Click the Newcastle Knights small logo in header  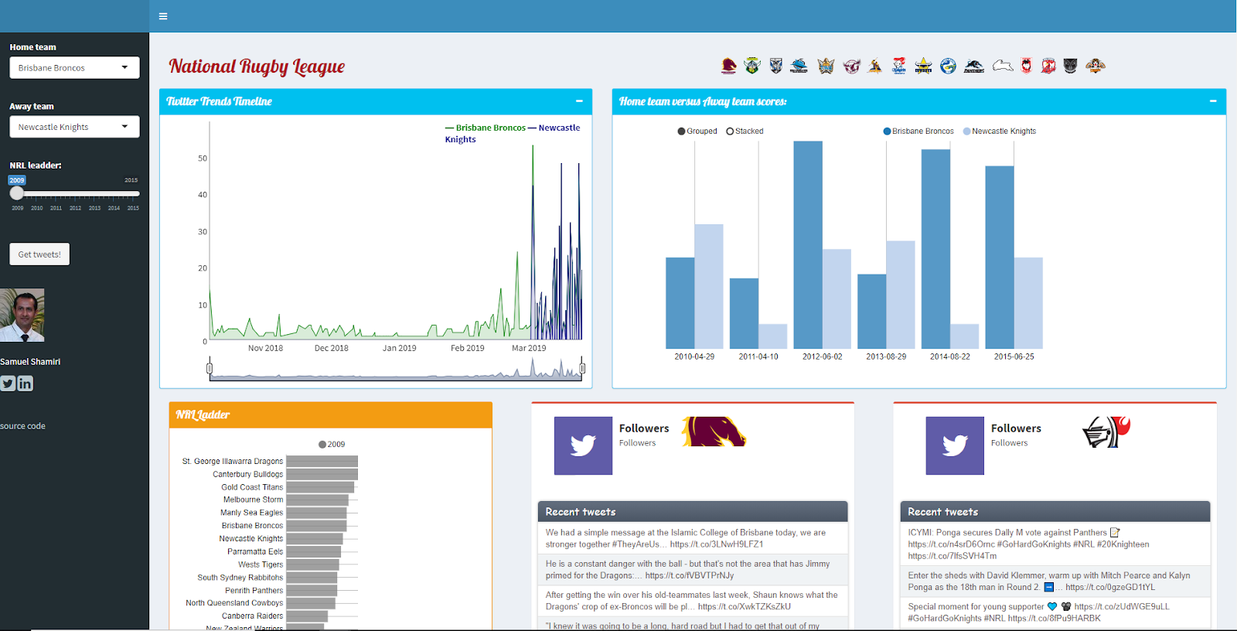click(x=899, y=66)
